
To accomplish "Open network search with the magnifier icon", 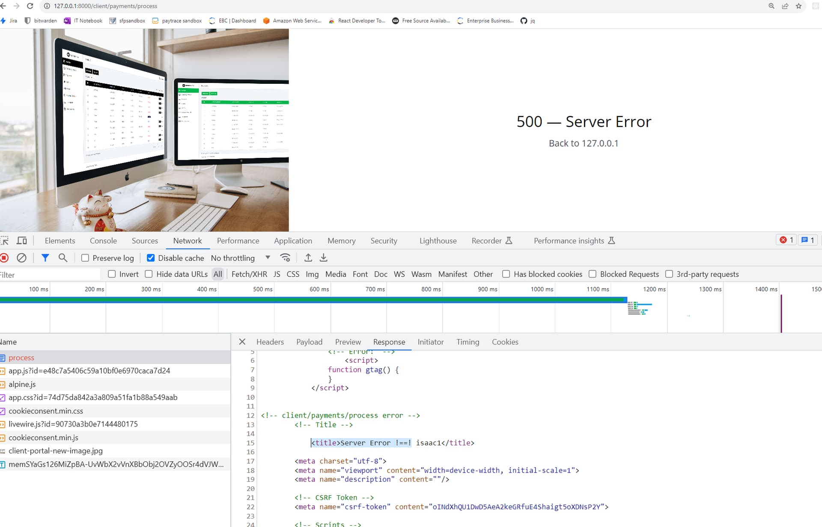I will pos(63,258).
